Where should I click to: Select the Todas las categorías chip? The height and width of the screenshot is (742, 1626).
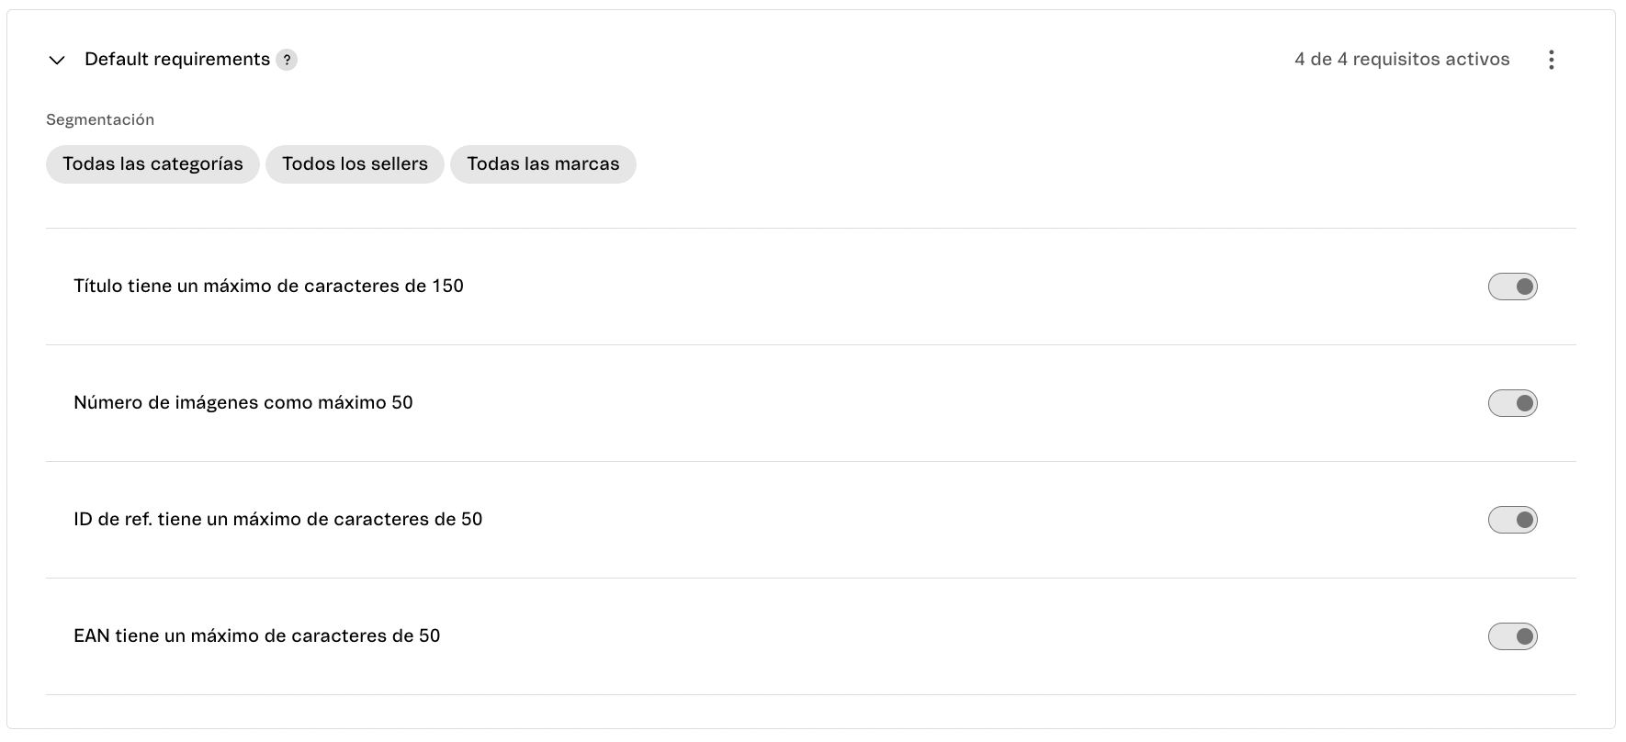[152, 163]
